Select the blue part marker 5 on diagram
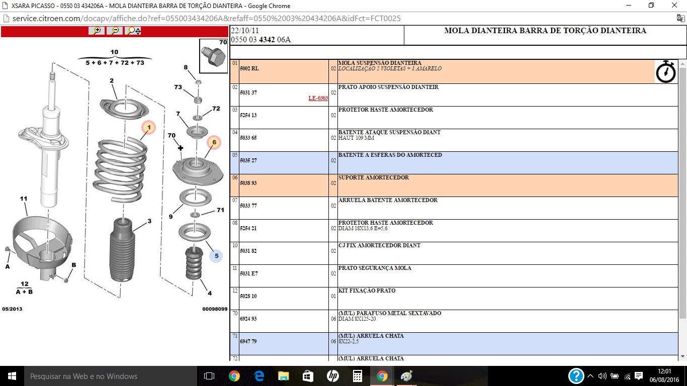 coord(216,256)
